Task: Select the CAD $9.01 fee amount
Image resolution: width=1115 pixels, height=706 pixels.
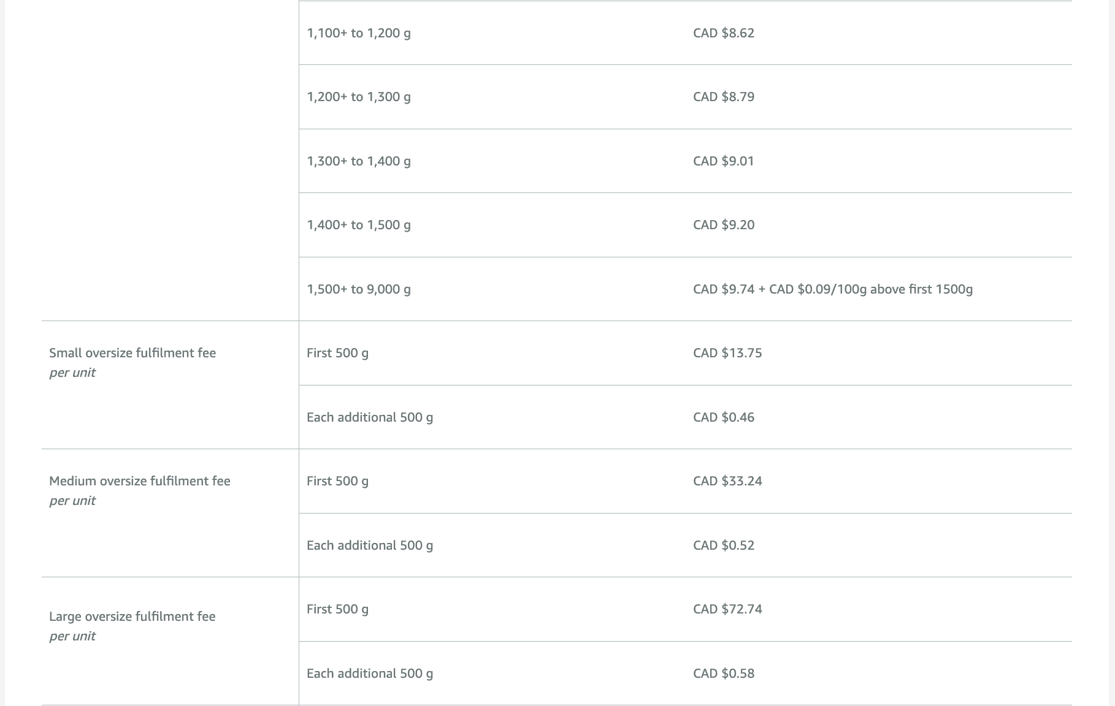Action: coord(724,161)
